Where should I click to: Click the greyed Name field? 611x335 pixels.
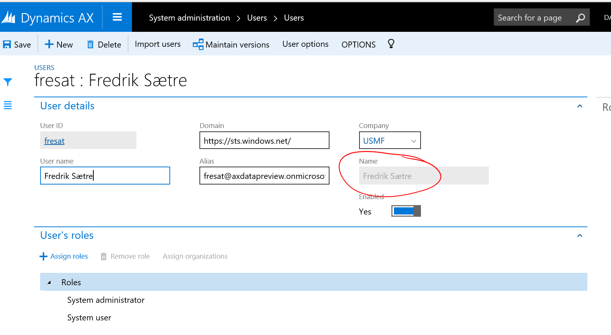coord(424,176)
